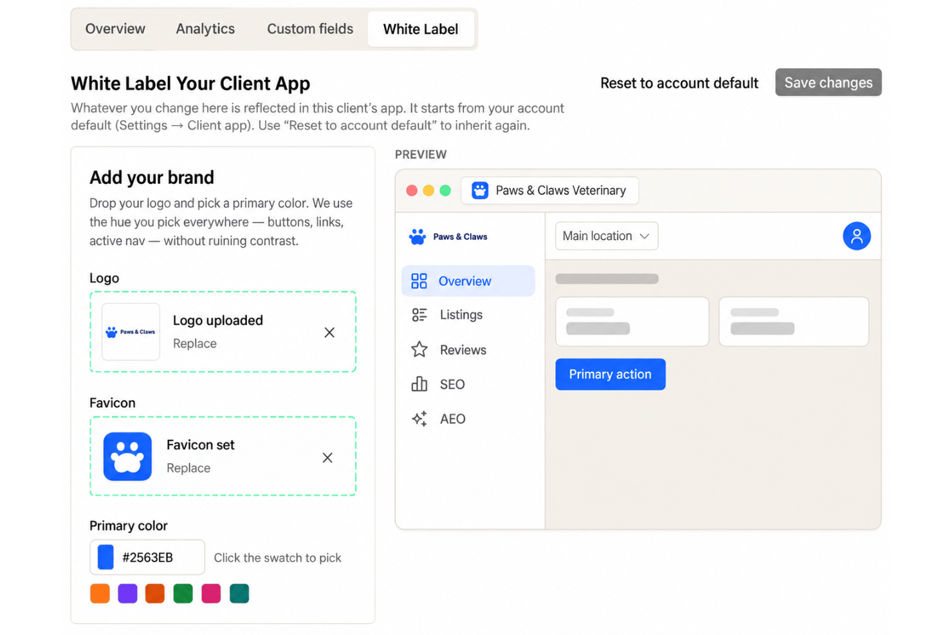Pick the purple preset color
This screenshot has height=635, width=952.
point(127,593)
